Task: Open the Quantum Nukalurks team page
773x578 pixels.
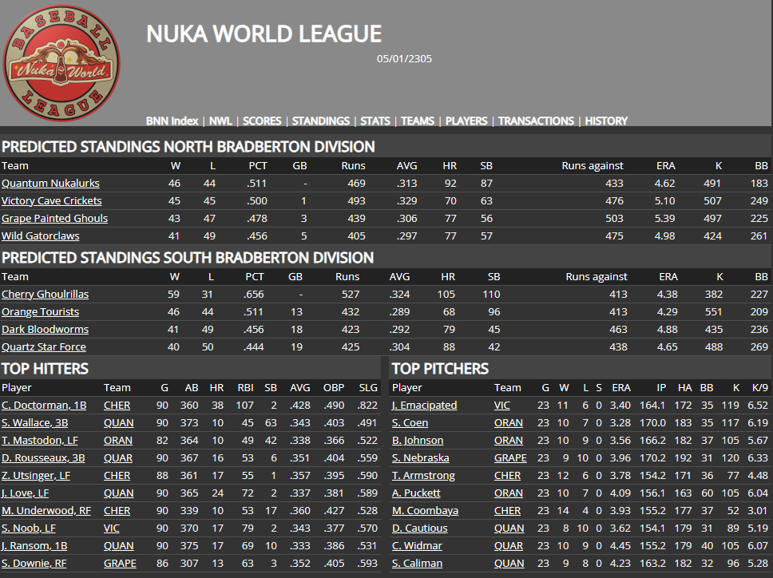Action: [x=50, y=184]
